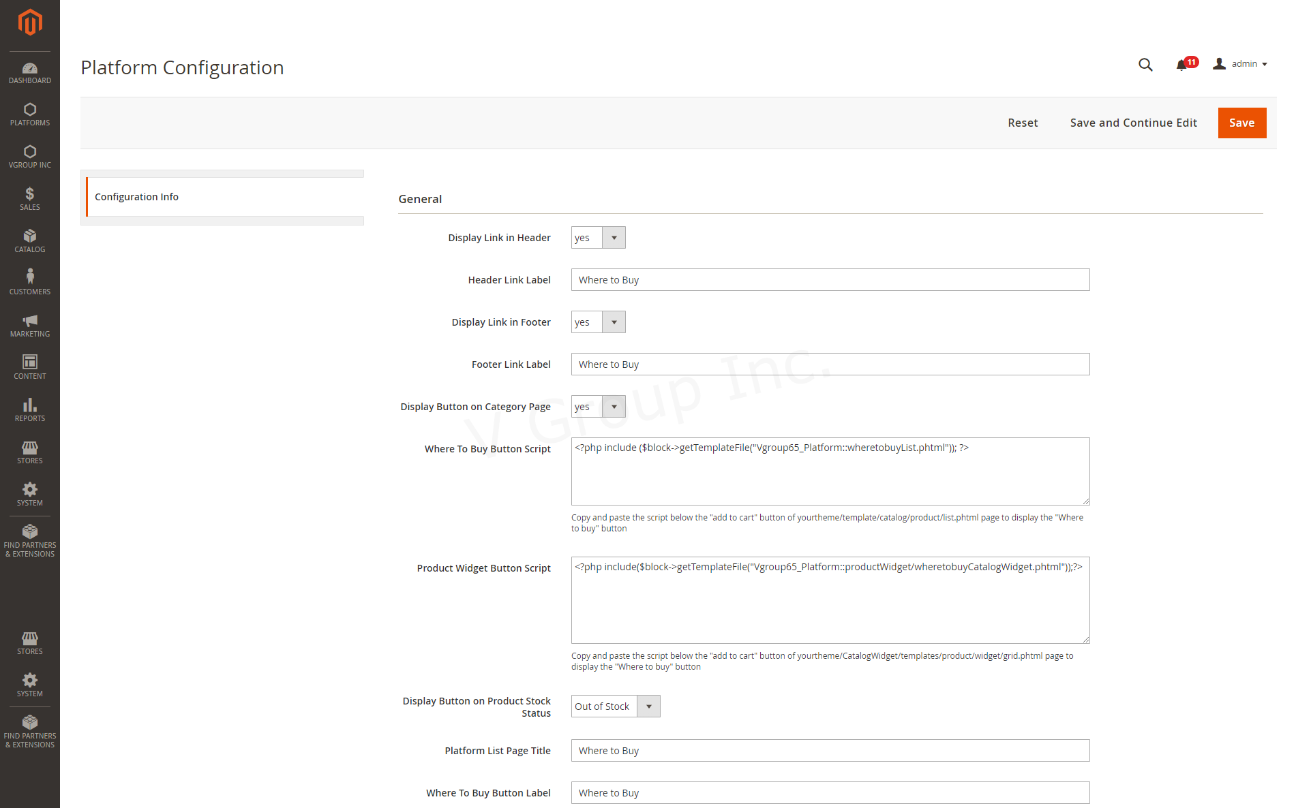The width and height of the screenshot is (1296, 808).
Task: Expand Display Link in Footer dropdown
Action: pyautogui.click(x=598, y=322)
